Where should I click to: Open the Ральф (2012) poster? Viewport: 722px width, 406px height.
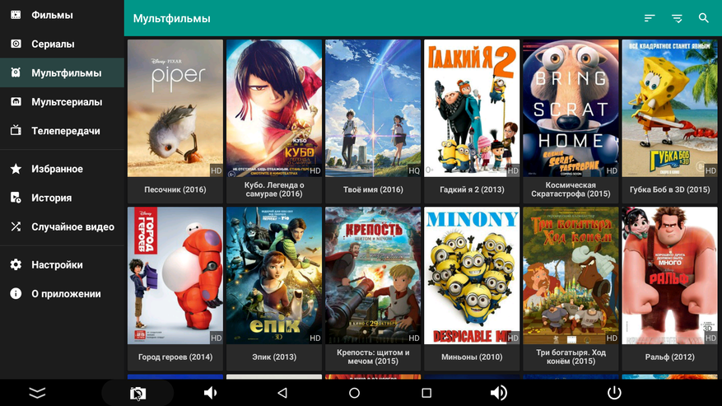coord(669,275)
